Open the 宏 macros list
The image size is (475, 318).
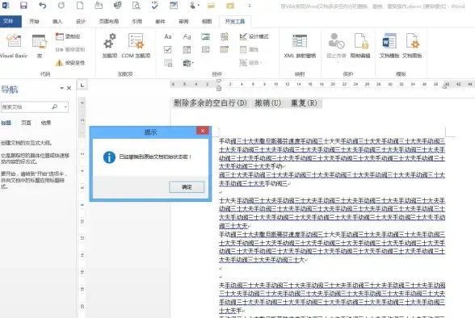40,46
